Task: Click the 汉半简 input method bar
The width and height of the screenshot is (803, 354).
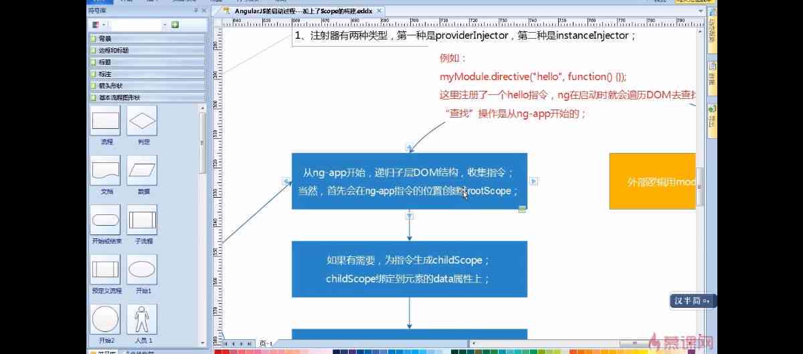Action: 693,301
